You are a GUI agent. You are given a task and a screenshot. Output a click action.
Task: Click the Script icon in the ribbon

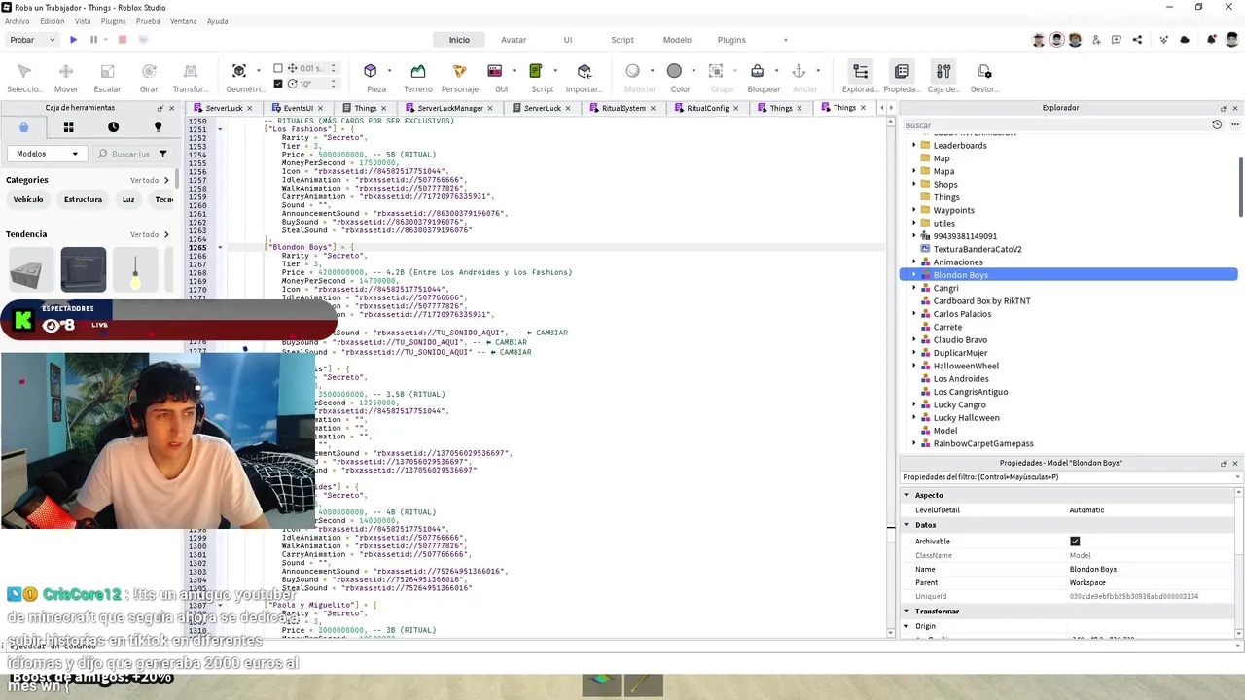536,71
